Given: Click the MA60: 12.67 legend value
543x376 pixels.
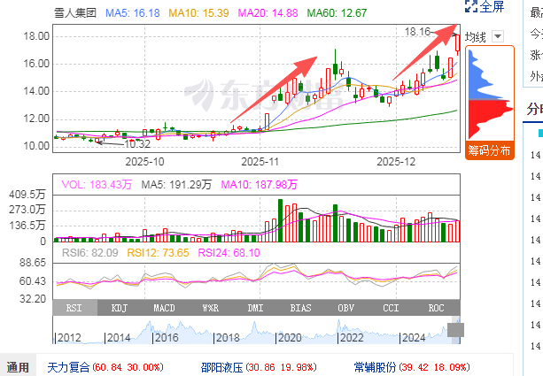Looking at the screenshot, I should pos(337,13).
